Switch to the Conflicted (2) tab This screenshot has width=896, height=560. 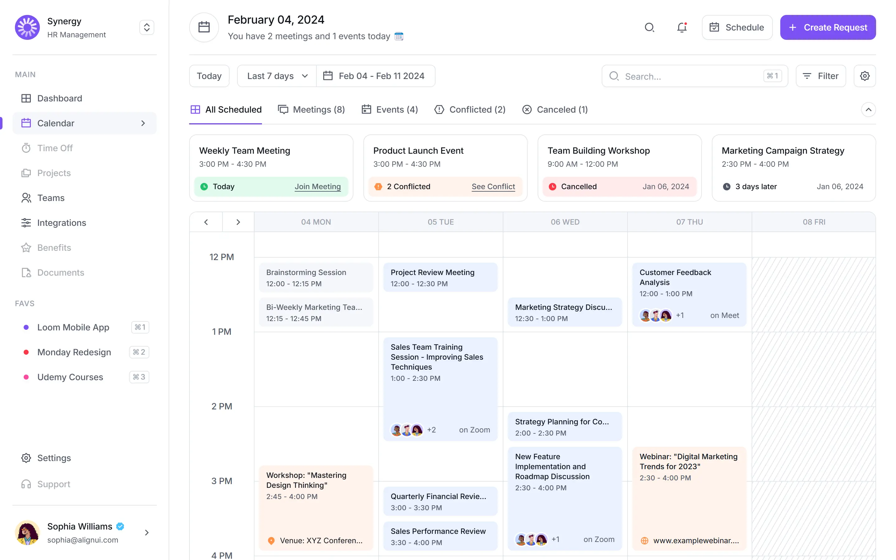pos(470,110)
